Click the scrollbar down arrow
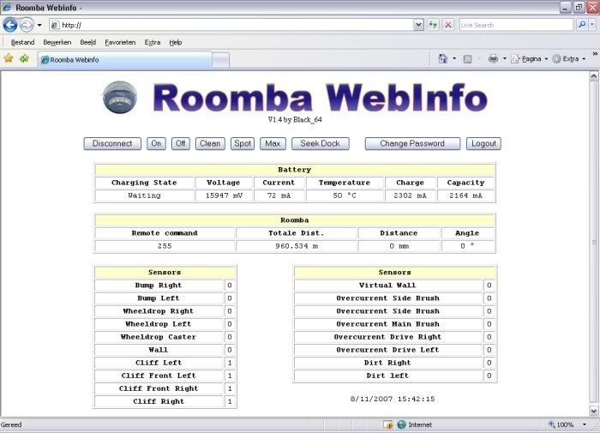The width and height of the screenshot is (600, 433). [x=593, y=412]
